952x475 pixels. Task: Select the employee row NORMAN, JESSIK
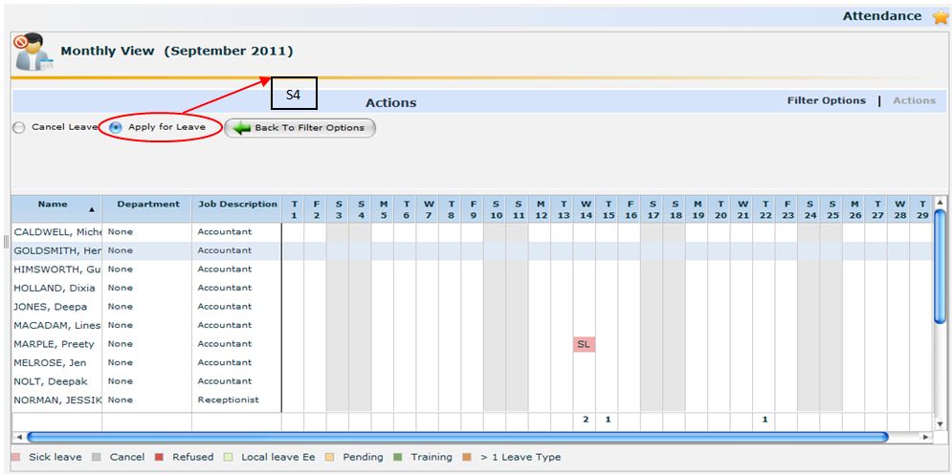56,399
